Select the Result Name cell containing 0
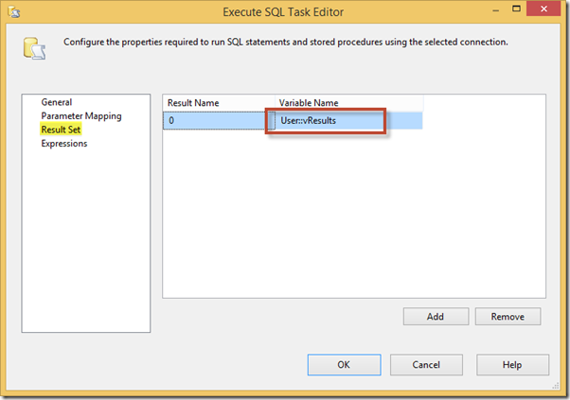Image resolution: width=570 pixels, height=400 pixels. point(219,121)
